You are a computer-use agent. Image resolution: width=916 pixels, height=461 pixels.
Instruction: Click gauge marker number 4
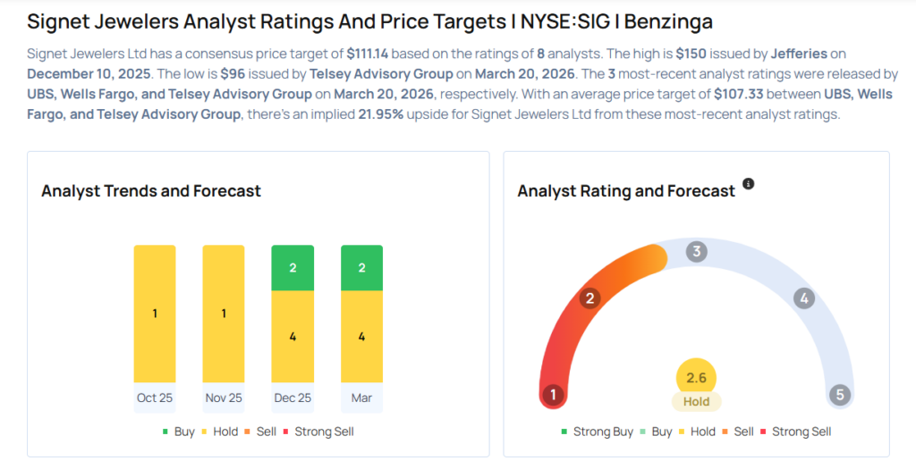tap(804, 298)
